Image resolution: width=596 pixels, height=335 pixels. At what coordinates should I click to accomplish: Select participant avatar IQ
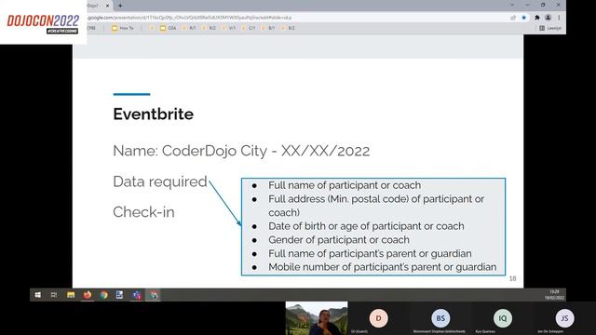coord(503,318)
